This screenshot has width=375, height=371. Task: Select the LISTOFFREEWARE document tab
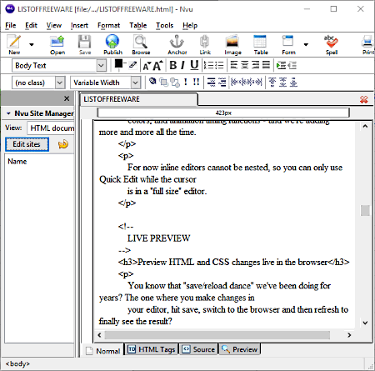tap(139, 99)
